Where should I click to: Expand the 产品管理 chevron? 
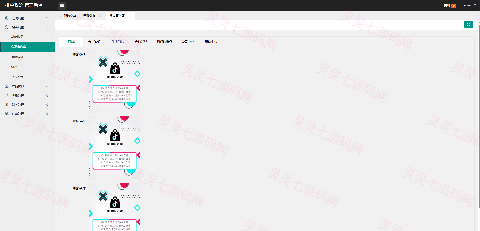pyautogui.click(x=47, y=86)
